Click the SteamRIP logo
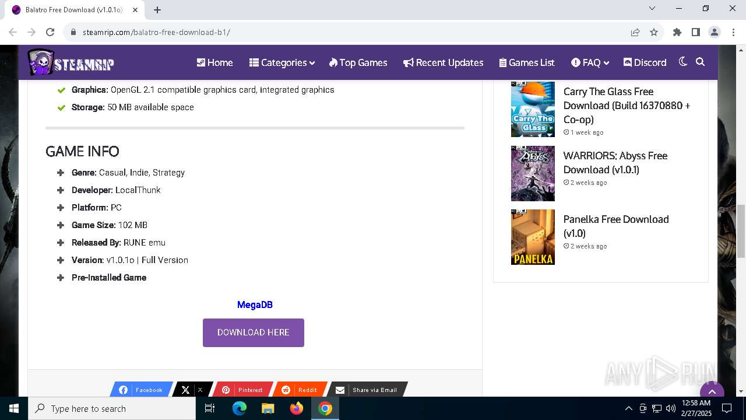Image resolution: width=746 pixels, height=420 pixels. pos(71,62)
